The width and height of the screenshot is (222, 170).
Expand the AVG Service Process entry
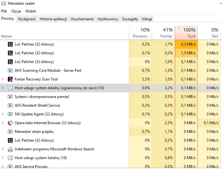tap(3, 167)
